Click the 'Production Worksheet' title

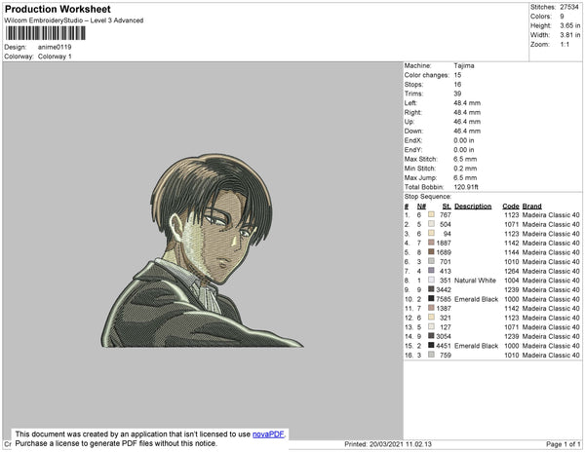pyautogui.click(x=58, y=10)
